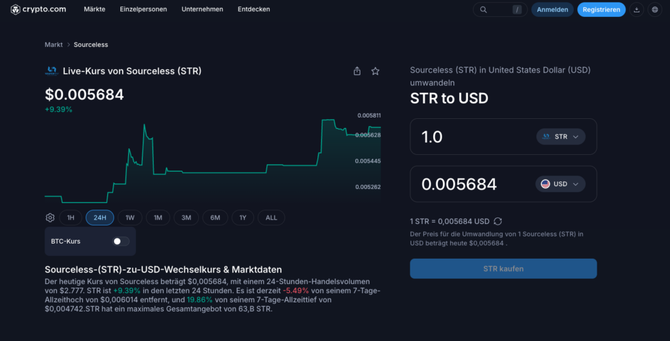Open the Märkte menu
The height and width of the screenshot is (341, 670).
(x=94, y=9)
